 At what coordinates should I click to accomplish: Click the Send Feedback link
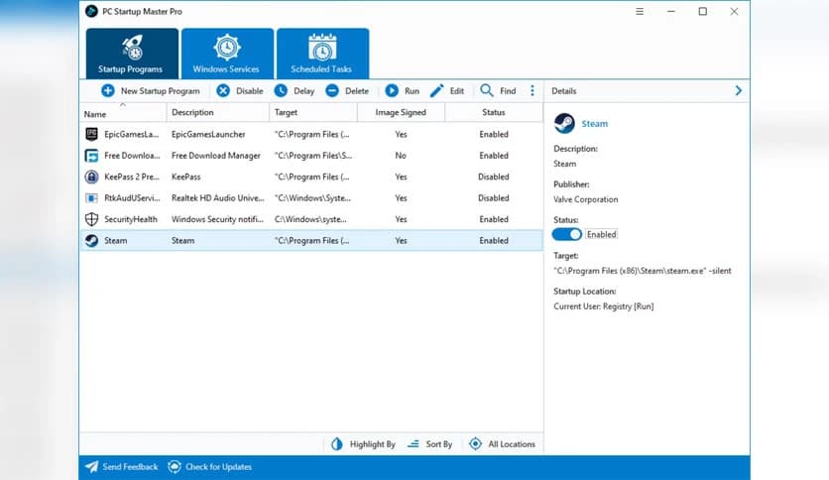(x=121, y=467)
